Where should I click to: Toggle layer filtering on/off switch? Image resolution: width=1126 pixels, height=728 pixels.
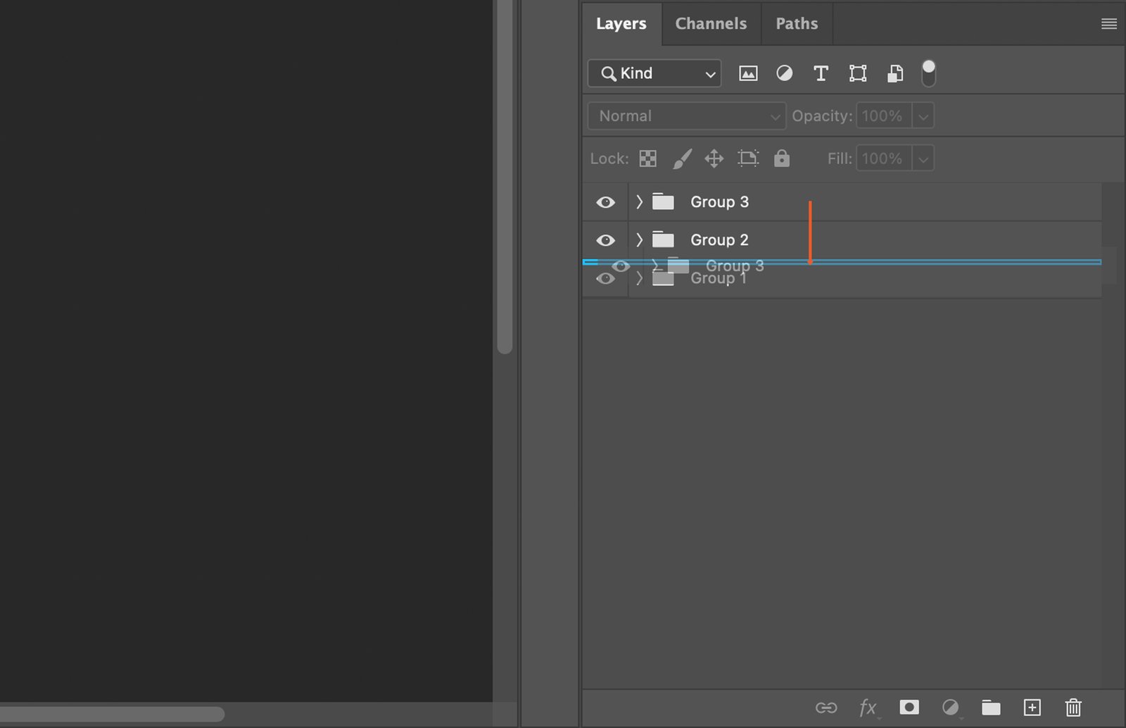(x=928, y=73)
